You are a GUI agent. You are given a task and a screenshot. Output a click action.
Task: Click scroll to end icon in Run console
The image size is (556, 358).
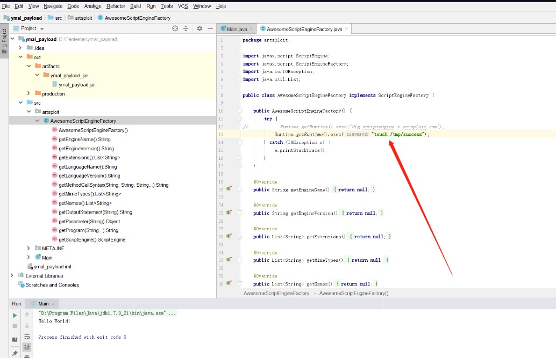coord(27,347)
